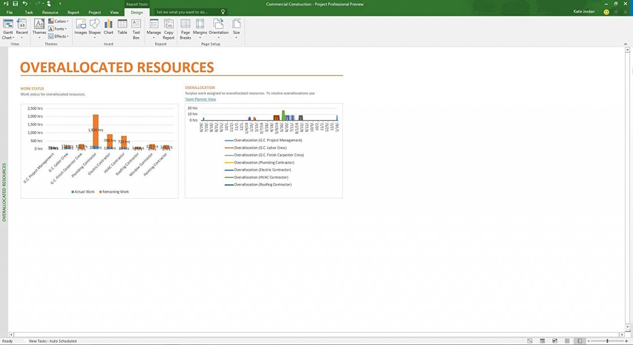Switch to Gantt Chart view in status bar
The image size is (633, 345).
pyautogui.click(x=530, y=341)
